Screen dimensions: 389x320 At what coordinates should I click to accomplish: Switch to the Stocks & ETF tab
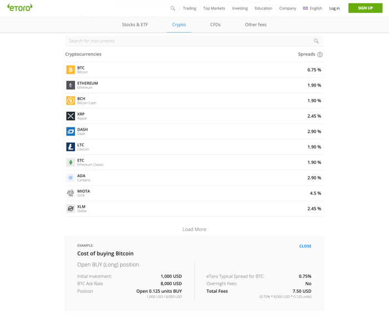coord(134,24)
